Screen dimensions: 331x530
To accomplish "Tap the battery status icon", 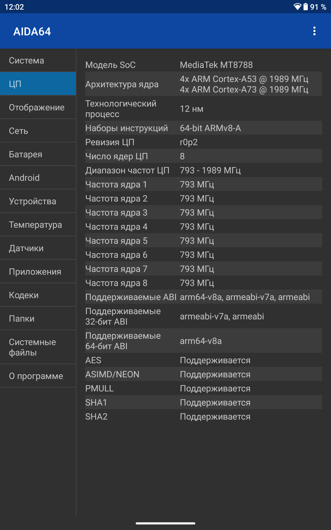I will (x=305, y=7).
